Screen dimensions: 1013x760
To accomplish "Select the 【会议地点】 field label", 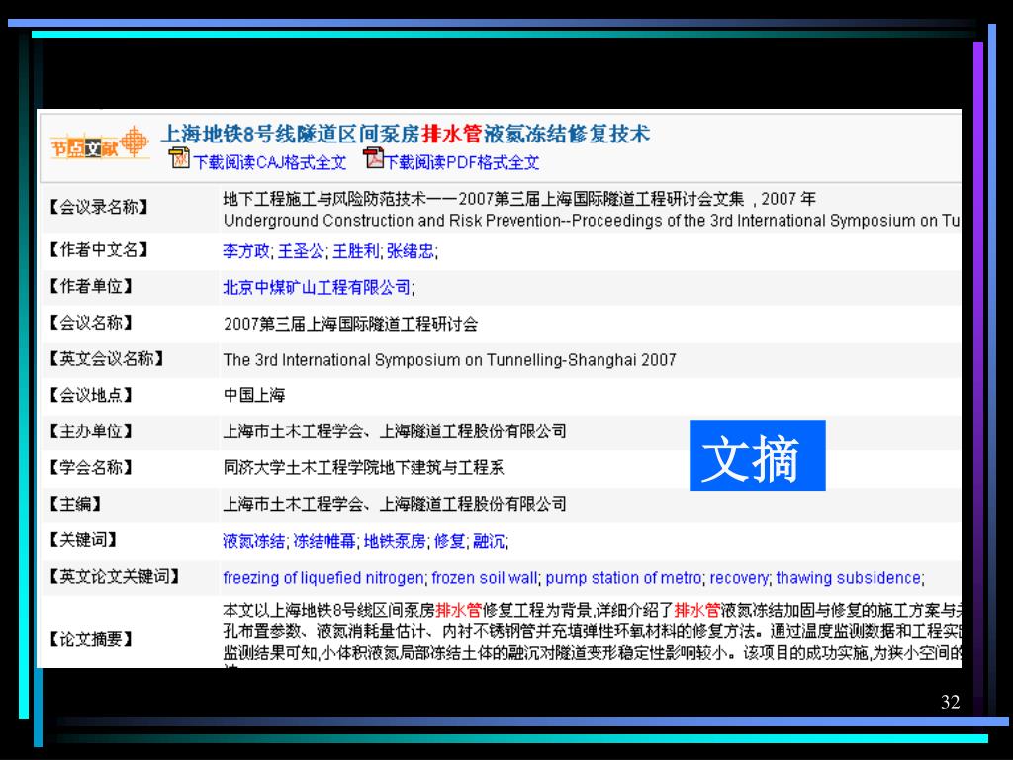I will pyautogui.click(x=91, y=395).
